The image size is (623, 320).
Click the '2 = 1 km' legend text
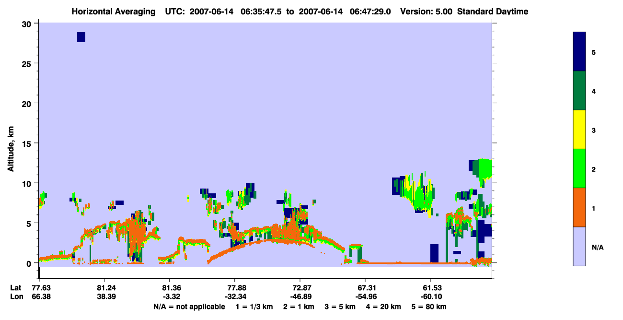tap(299, 307)
